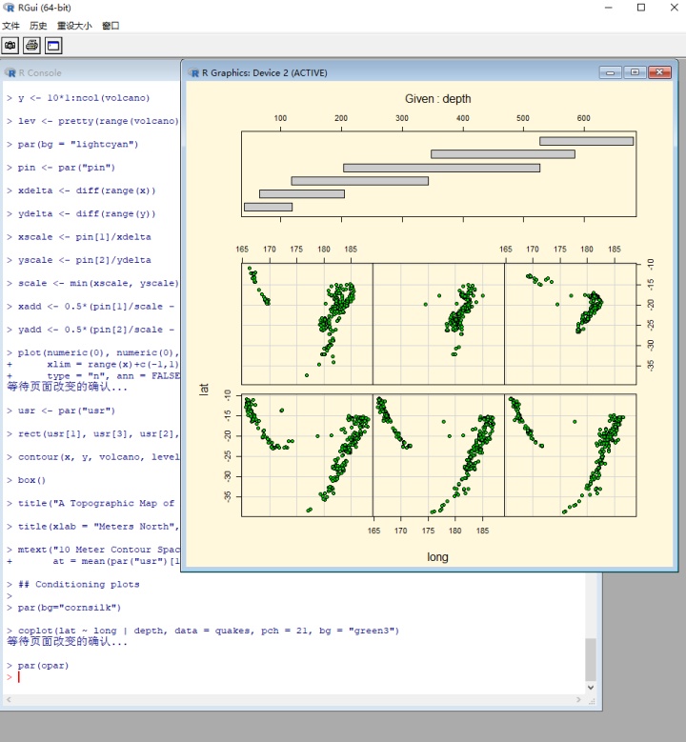The width and height of the screenshot is (686, 742).
Task: Open the 文件 menu
Action: [10, 26]
